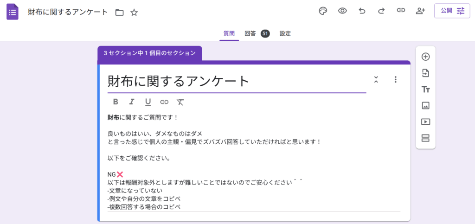
Task: Click the line -例文や自分の文章をコピペ
Action: point(144,199)
